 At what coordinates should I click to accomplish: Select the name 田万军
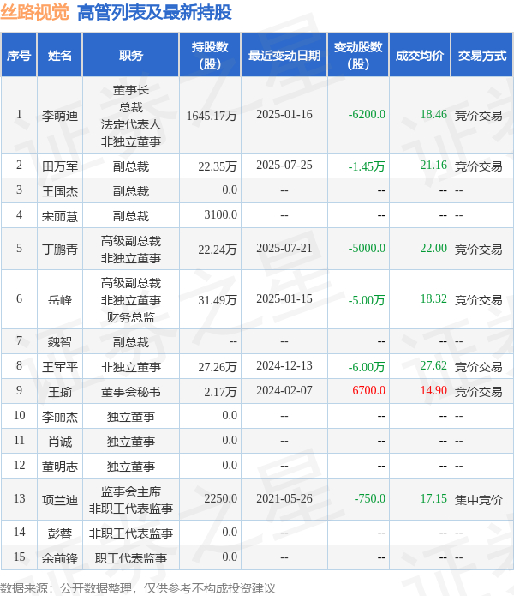pos(60,166)
